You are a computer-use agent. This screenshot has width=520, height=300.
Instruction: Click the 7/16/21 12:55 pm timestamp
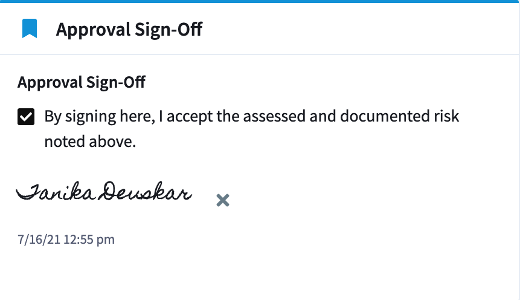[66, 240]
